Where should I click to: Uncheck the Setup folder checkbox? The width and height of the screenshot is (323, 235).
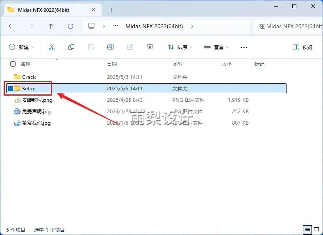10,88
